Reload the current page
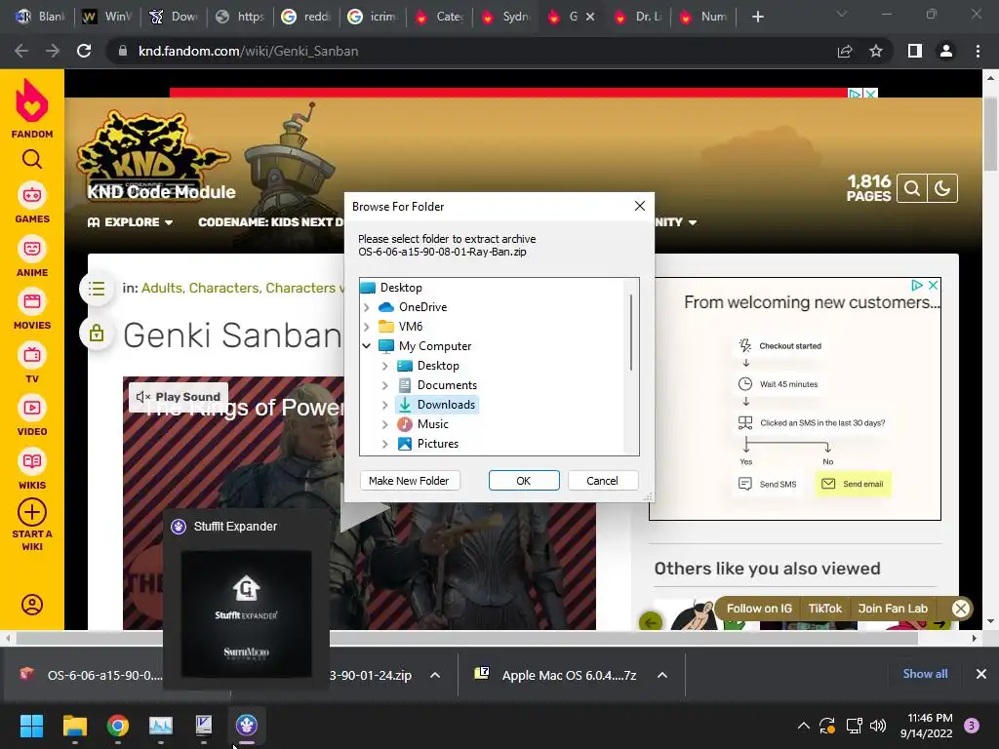 pyautogui.click(x=84, y=51)
